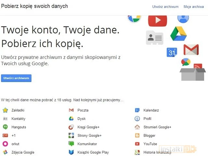The height and width of the screenshot is (163, 208).
Task: Click the Blogger label
Action: click(149, 135)
